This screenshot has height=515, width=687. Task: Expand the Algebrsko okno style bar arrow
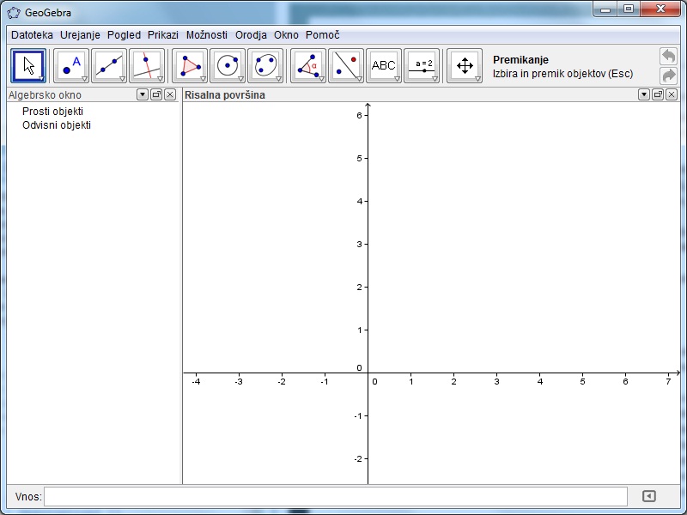pyautogui.click(x=143, y=94)
